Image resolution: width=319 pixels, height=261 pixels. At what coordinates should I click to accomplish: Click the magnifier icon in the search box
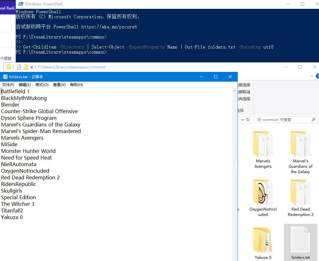[313, 120]
